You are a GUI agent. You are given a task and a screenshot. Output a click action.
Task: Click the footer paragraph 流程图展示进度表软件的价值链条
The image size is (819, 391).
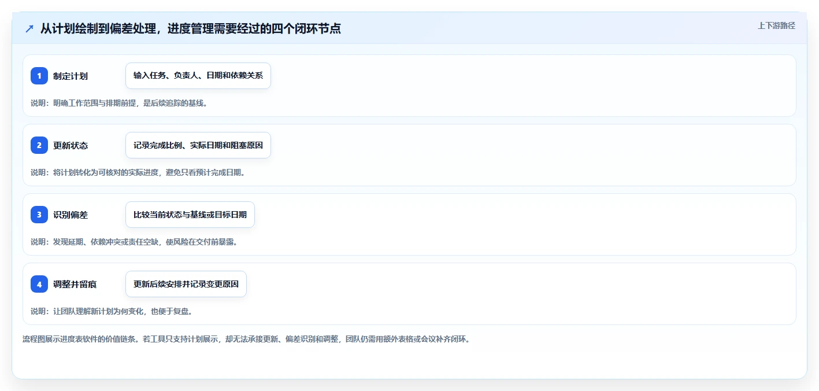pyautogui.click(x=246, y=340)
